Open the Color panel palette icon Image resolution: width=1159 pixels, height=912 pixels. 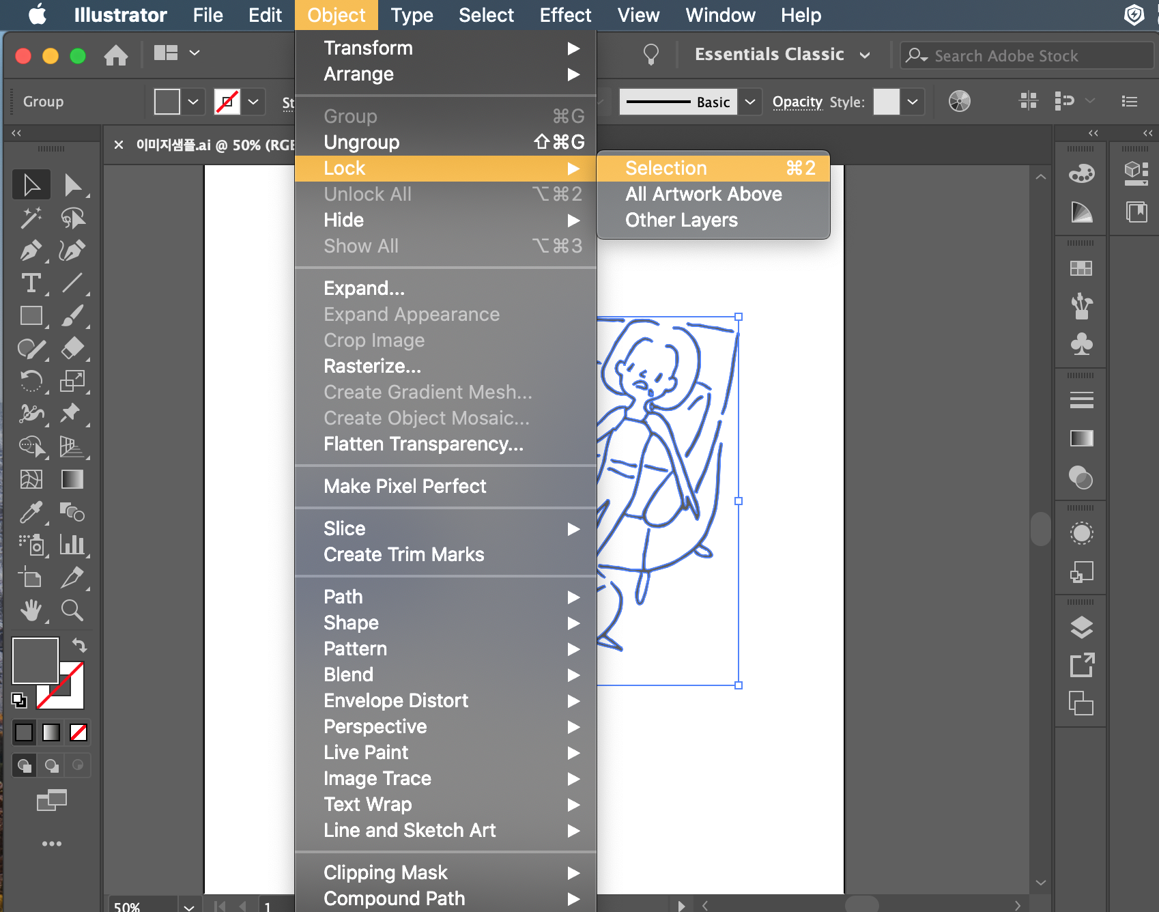coord(1081,174)
